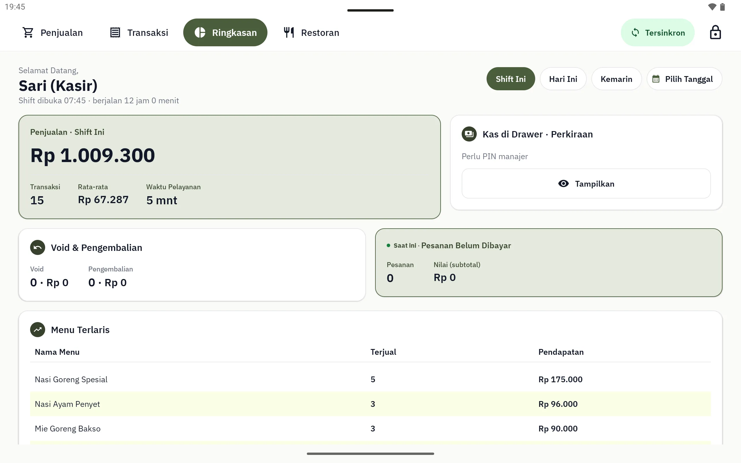The height and width of the screenshot is (463, 741).
Task: Click the Nama Menu column header
Action: [x=57, y=352]
